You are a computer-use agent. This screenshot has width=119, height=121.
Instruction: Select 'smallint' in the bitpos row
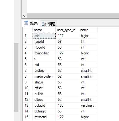88,100
